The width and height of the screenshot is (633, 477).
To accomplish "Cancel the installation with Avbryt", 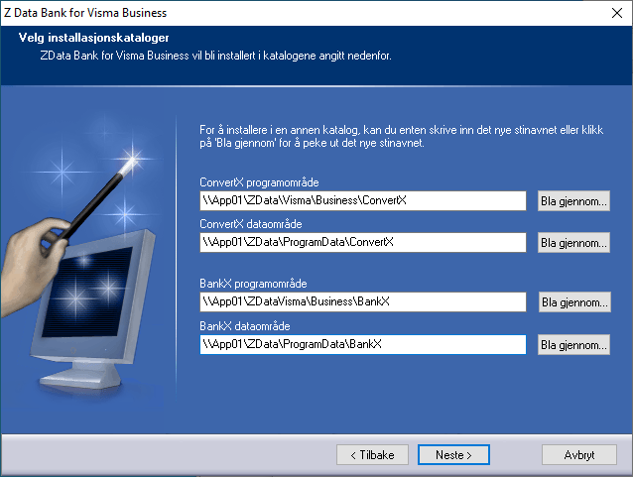I will tap(579, 454).
